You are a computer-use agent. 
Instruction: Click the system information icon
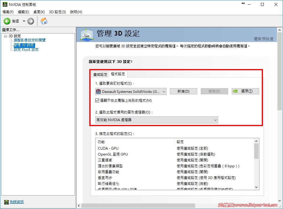click(x=6, y=202)
